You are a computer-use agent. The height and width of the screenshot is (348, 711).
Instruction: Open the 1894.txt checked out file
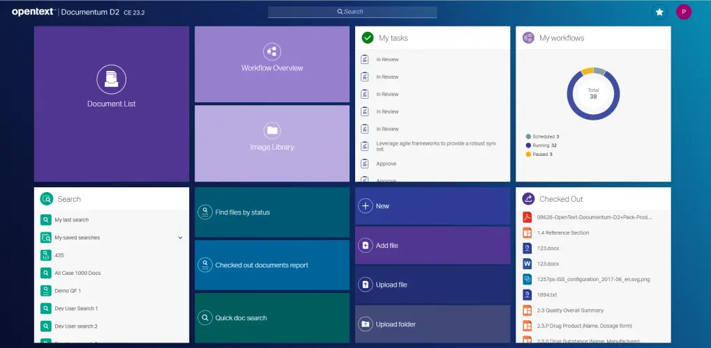point(546,294)
